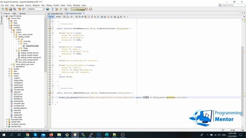Image resolution: width=246 pixels, height=138 pixels.
Task: Select index.php in the project tree
Action: 17,110
